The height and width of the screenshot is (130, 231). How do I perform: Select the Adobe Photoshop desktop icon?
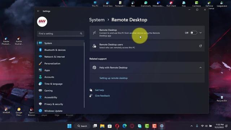tap(6, 41)
